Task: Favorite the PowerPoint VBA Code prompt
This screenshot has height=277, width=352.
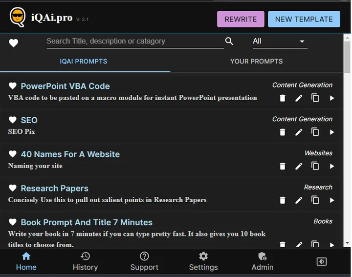Action: pos(13,86)
